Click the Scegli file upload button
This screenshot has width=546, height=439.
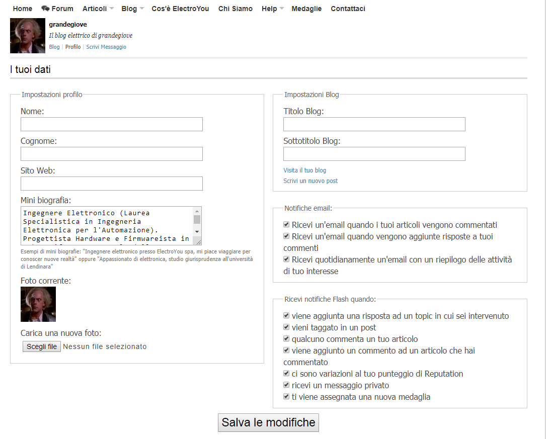click(x=42, y=346)
